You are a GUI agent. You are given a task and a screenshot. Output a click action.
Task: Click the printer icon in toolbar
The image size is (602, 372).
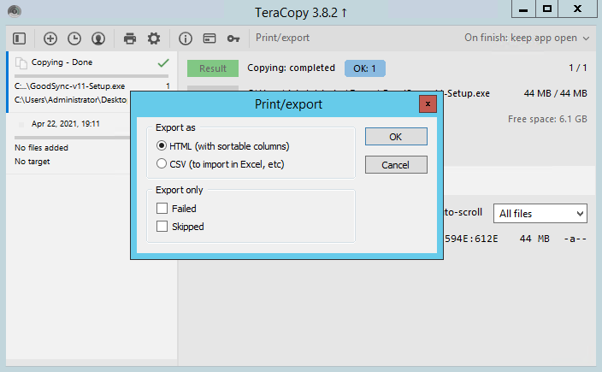tap(130, 38)
